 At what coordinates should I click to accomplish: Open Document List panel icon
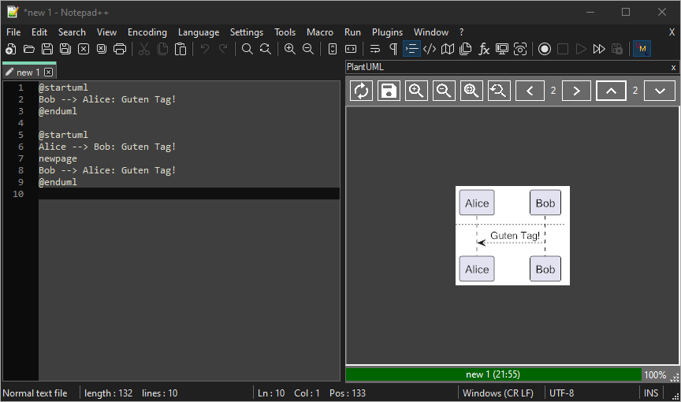coord(466,49)
